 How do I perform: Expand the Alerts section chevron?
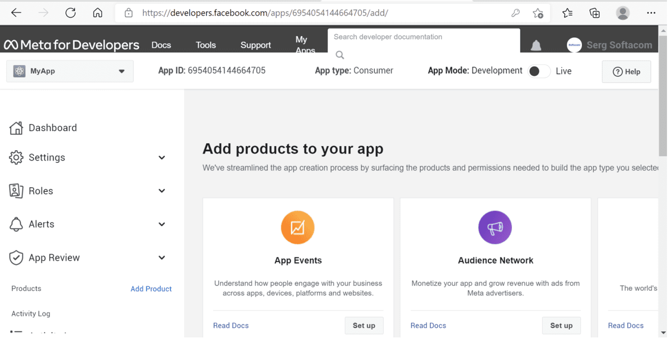[162, 224]
